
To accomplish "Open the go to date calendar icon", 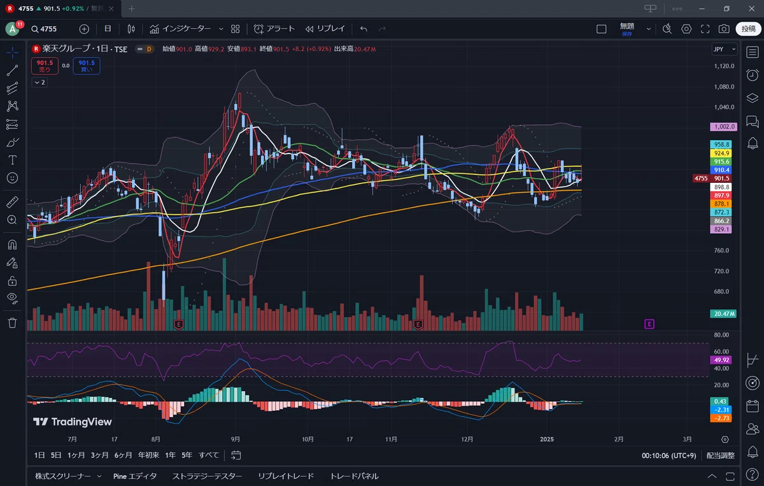I will (236, 455).
